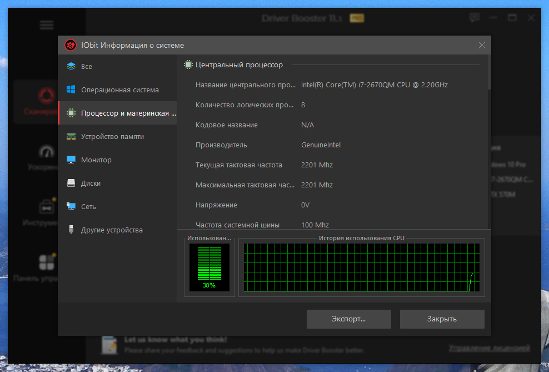
Task: Click the Максимальная тактовая частота label
Action: 244,185
